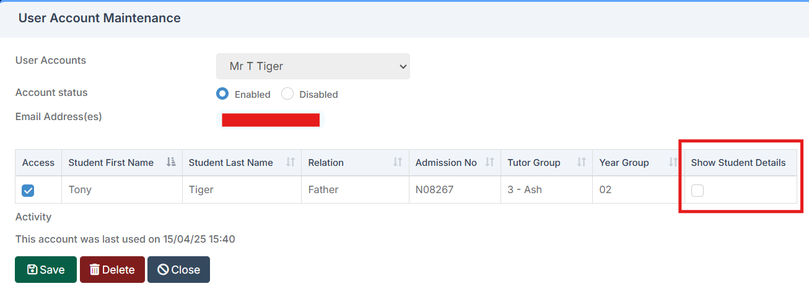809x294 pixels.
Task: Save the user account changes
Action: tap(46, 270)
